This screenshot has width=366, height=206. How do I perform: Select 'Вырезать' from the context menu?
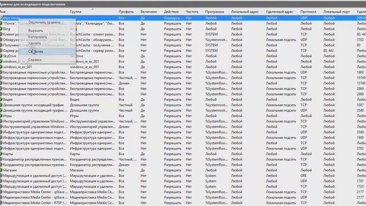click(x=35, y=30)
